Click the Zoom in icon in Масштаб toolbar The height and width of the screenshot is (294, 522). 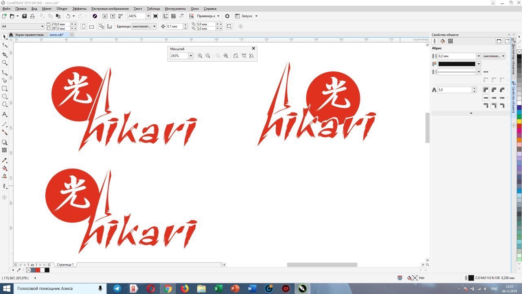point(200,56)
